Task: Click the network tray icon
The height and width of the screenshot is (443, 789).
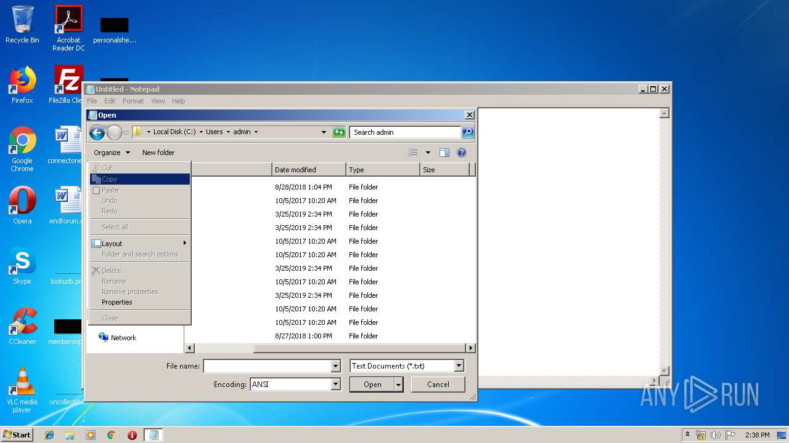Action: coord(701,435)
